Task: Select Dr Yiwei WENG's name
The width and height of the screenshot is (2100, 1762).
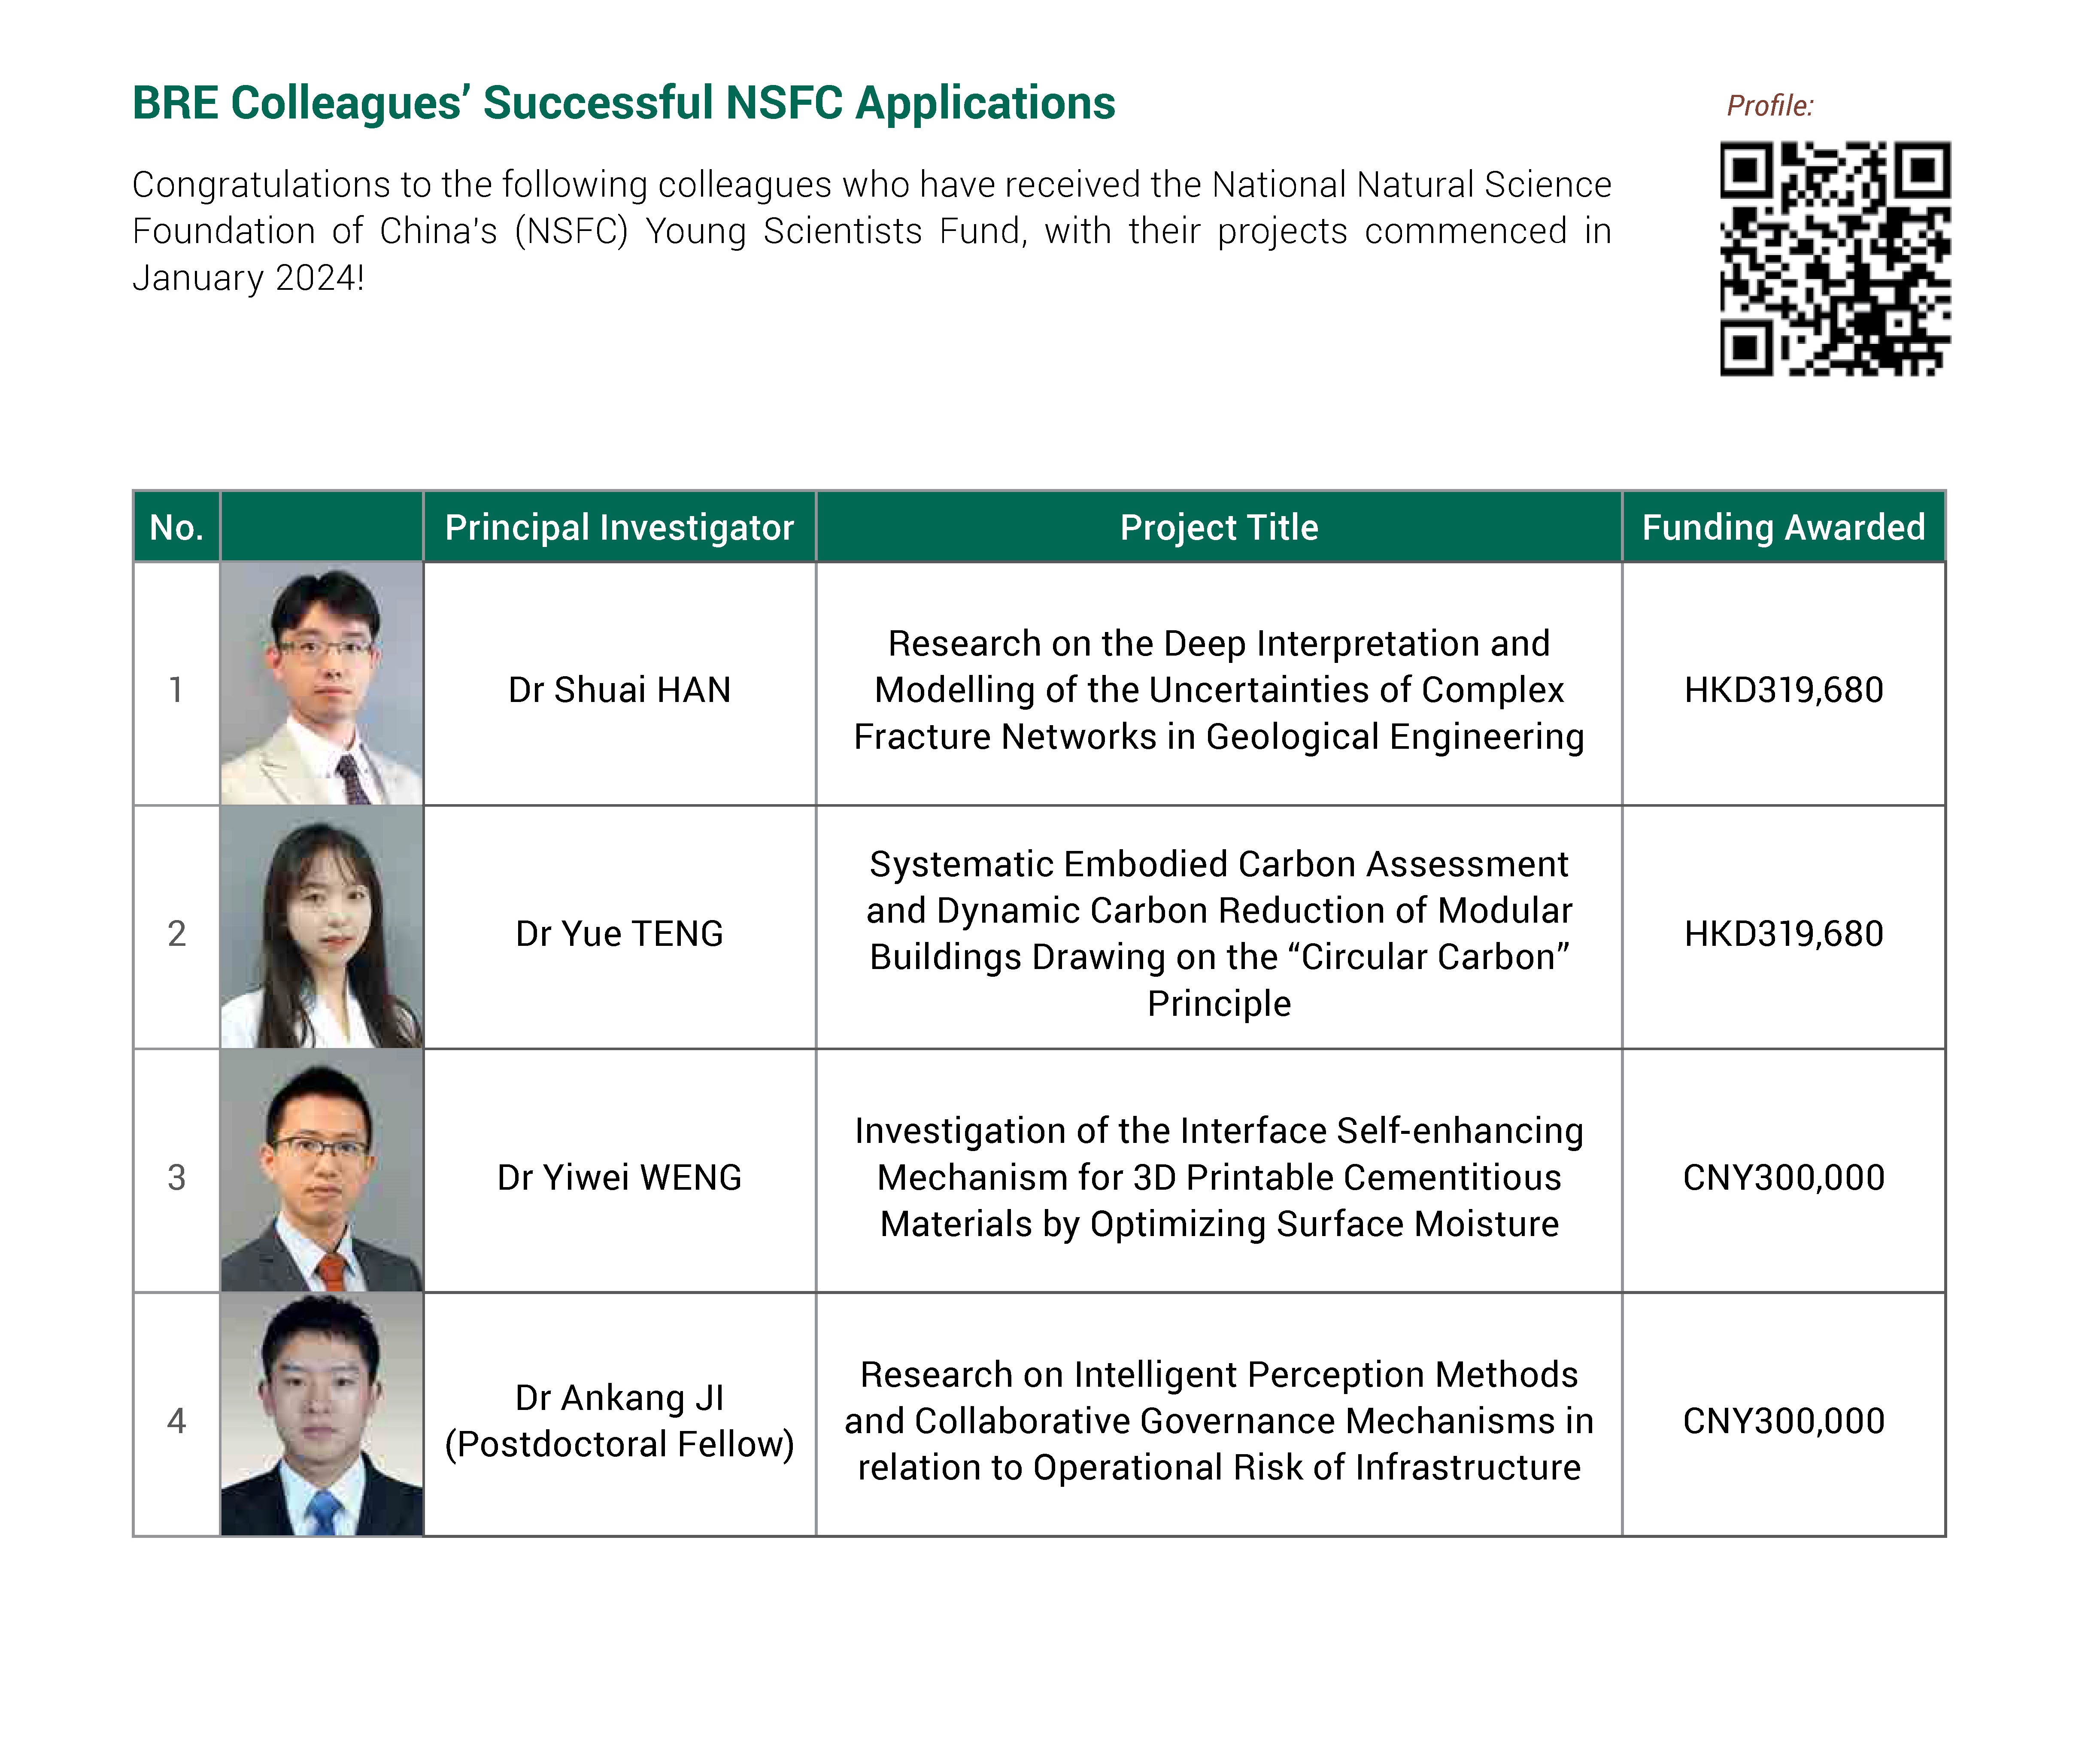Action: (x=622, y=1178)
